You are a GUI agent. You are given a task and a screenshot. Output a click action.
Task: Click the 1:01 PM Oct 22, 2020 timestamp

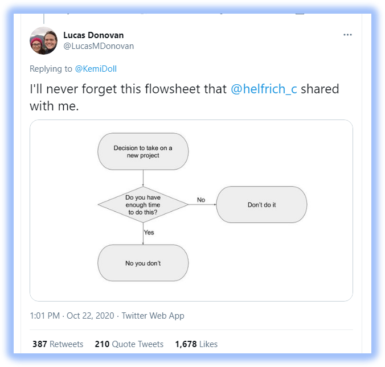coord(72,316)
